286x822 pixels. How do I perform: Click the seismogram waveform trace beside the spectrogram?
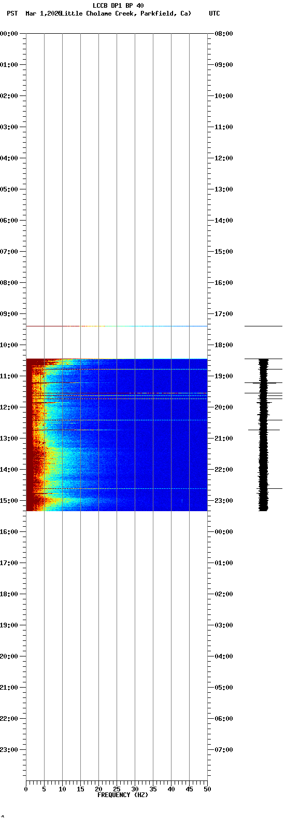point(264,434)
